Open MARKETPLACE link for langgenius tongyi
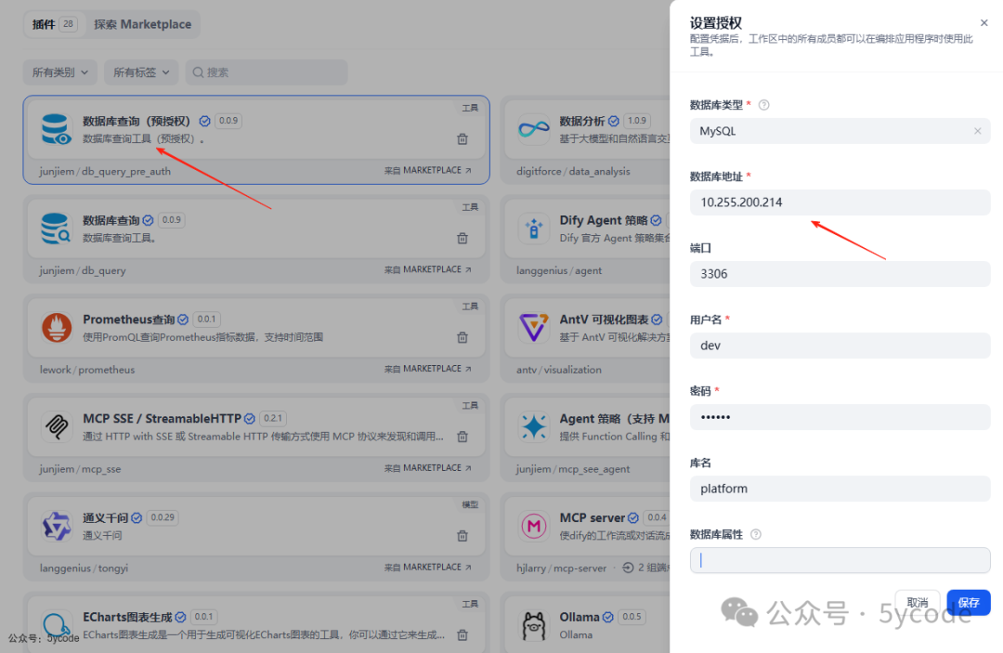 coord(428,567)
